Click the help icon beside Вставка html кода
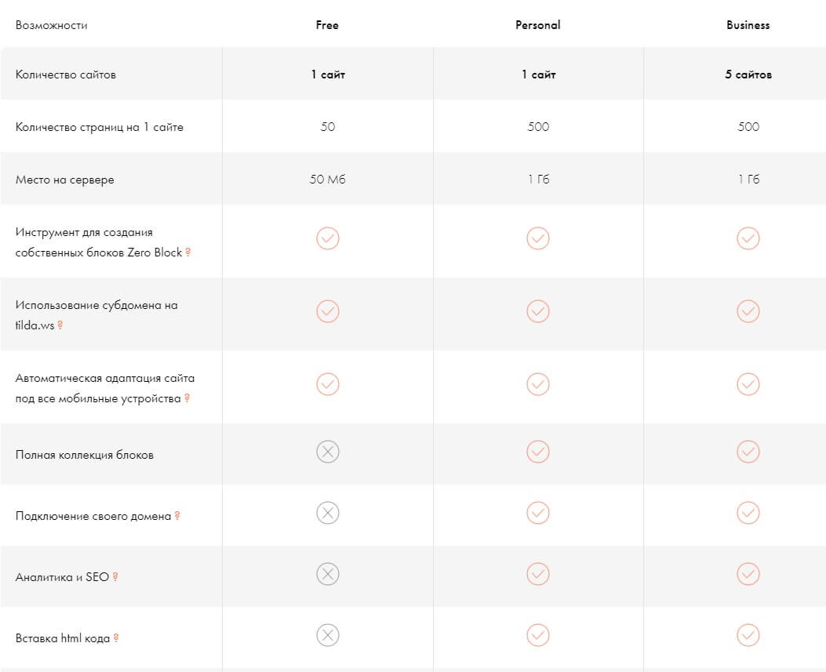 (116, 638)
